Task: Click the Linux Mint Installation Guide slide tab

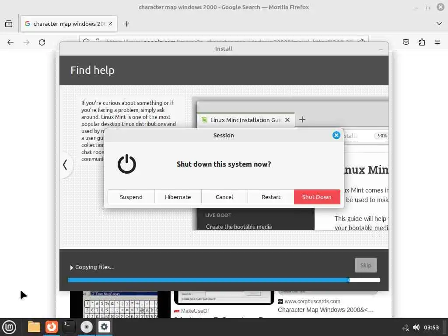Action: click(x=246, y=120)
